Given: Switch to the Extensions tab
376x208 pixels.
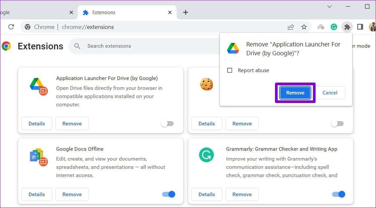Looking at the screenshot, I should [127, 13].
